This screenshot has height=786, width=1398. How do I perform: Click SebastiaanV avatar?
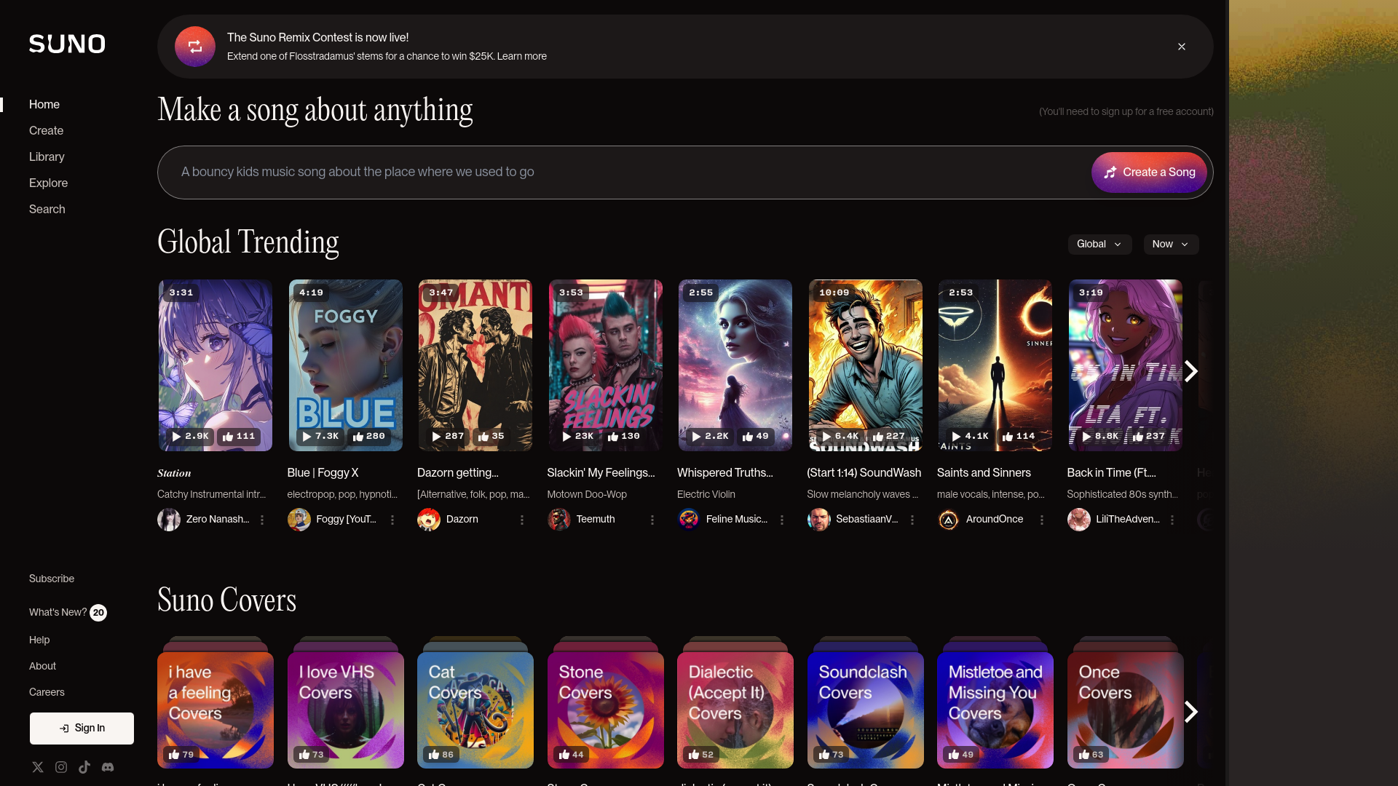(819, 520)
